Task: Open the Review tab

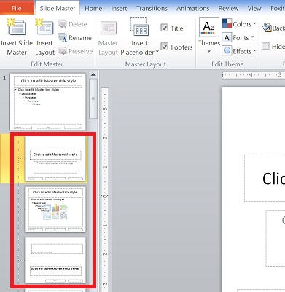Action: click(x=228, y=9)
